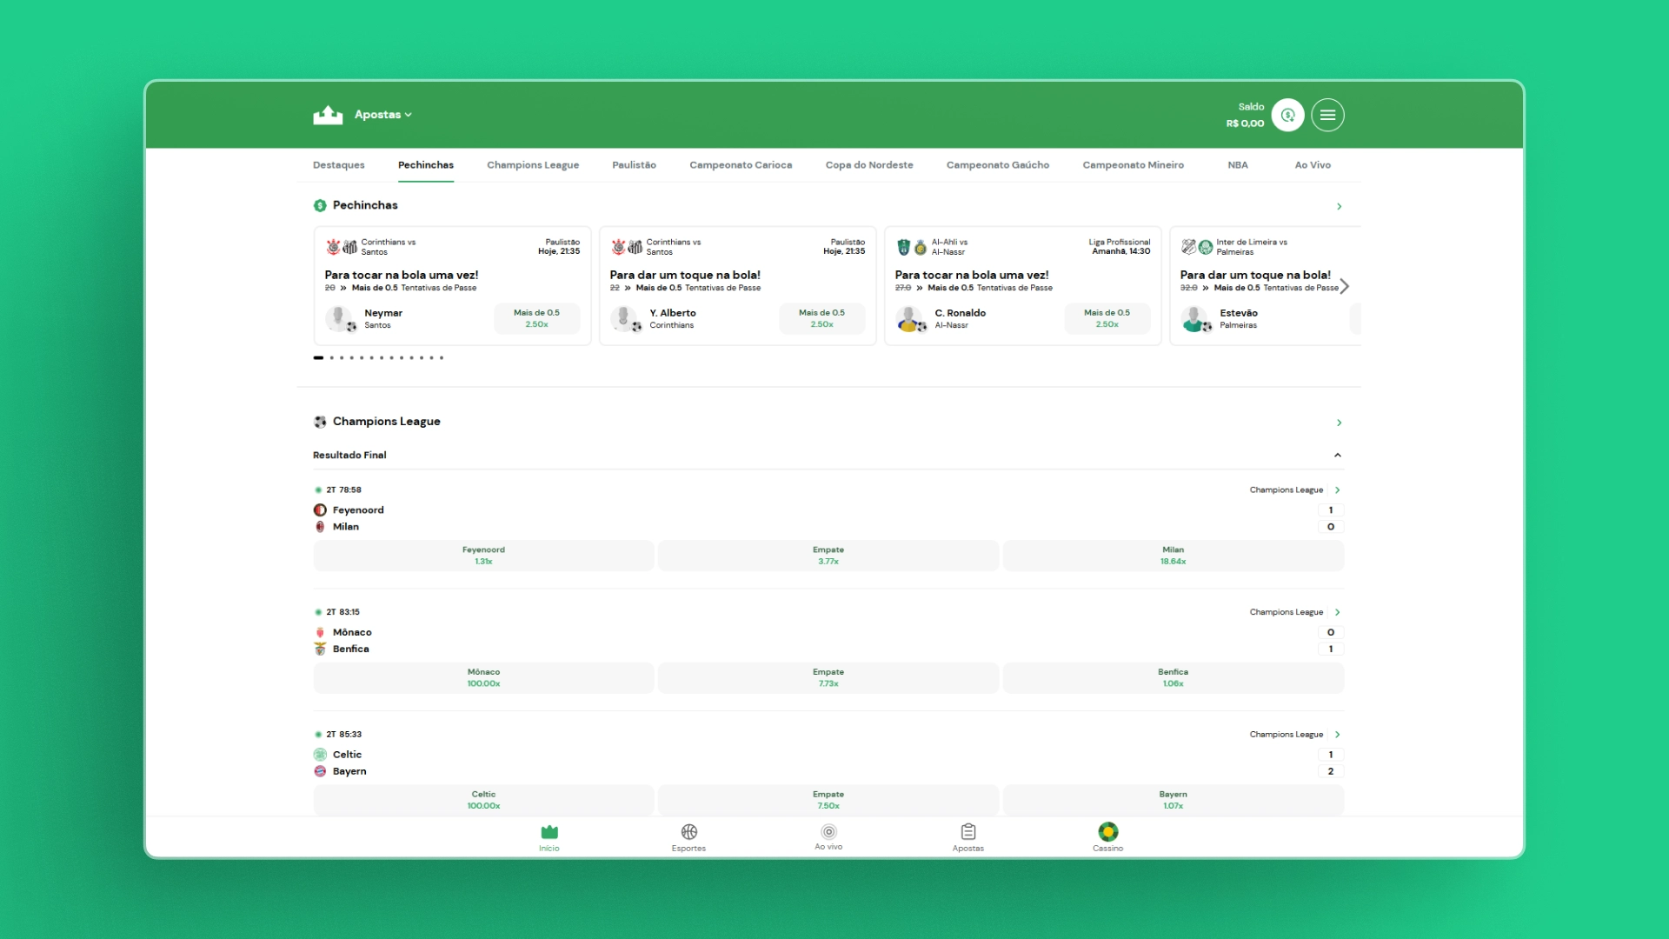The height and width of the screenshot is (939, 1669).
Task: Open the hamburger menu
Action: coord(1327,115)
